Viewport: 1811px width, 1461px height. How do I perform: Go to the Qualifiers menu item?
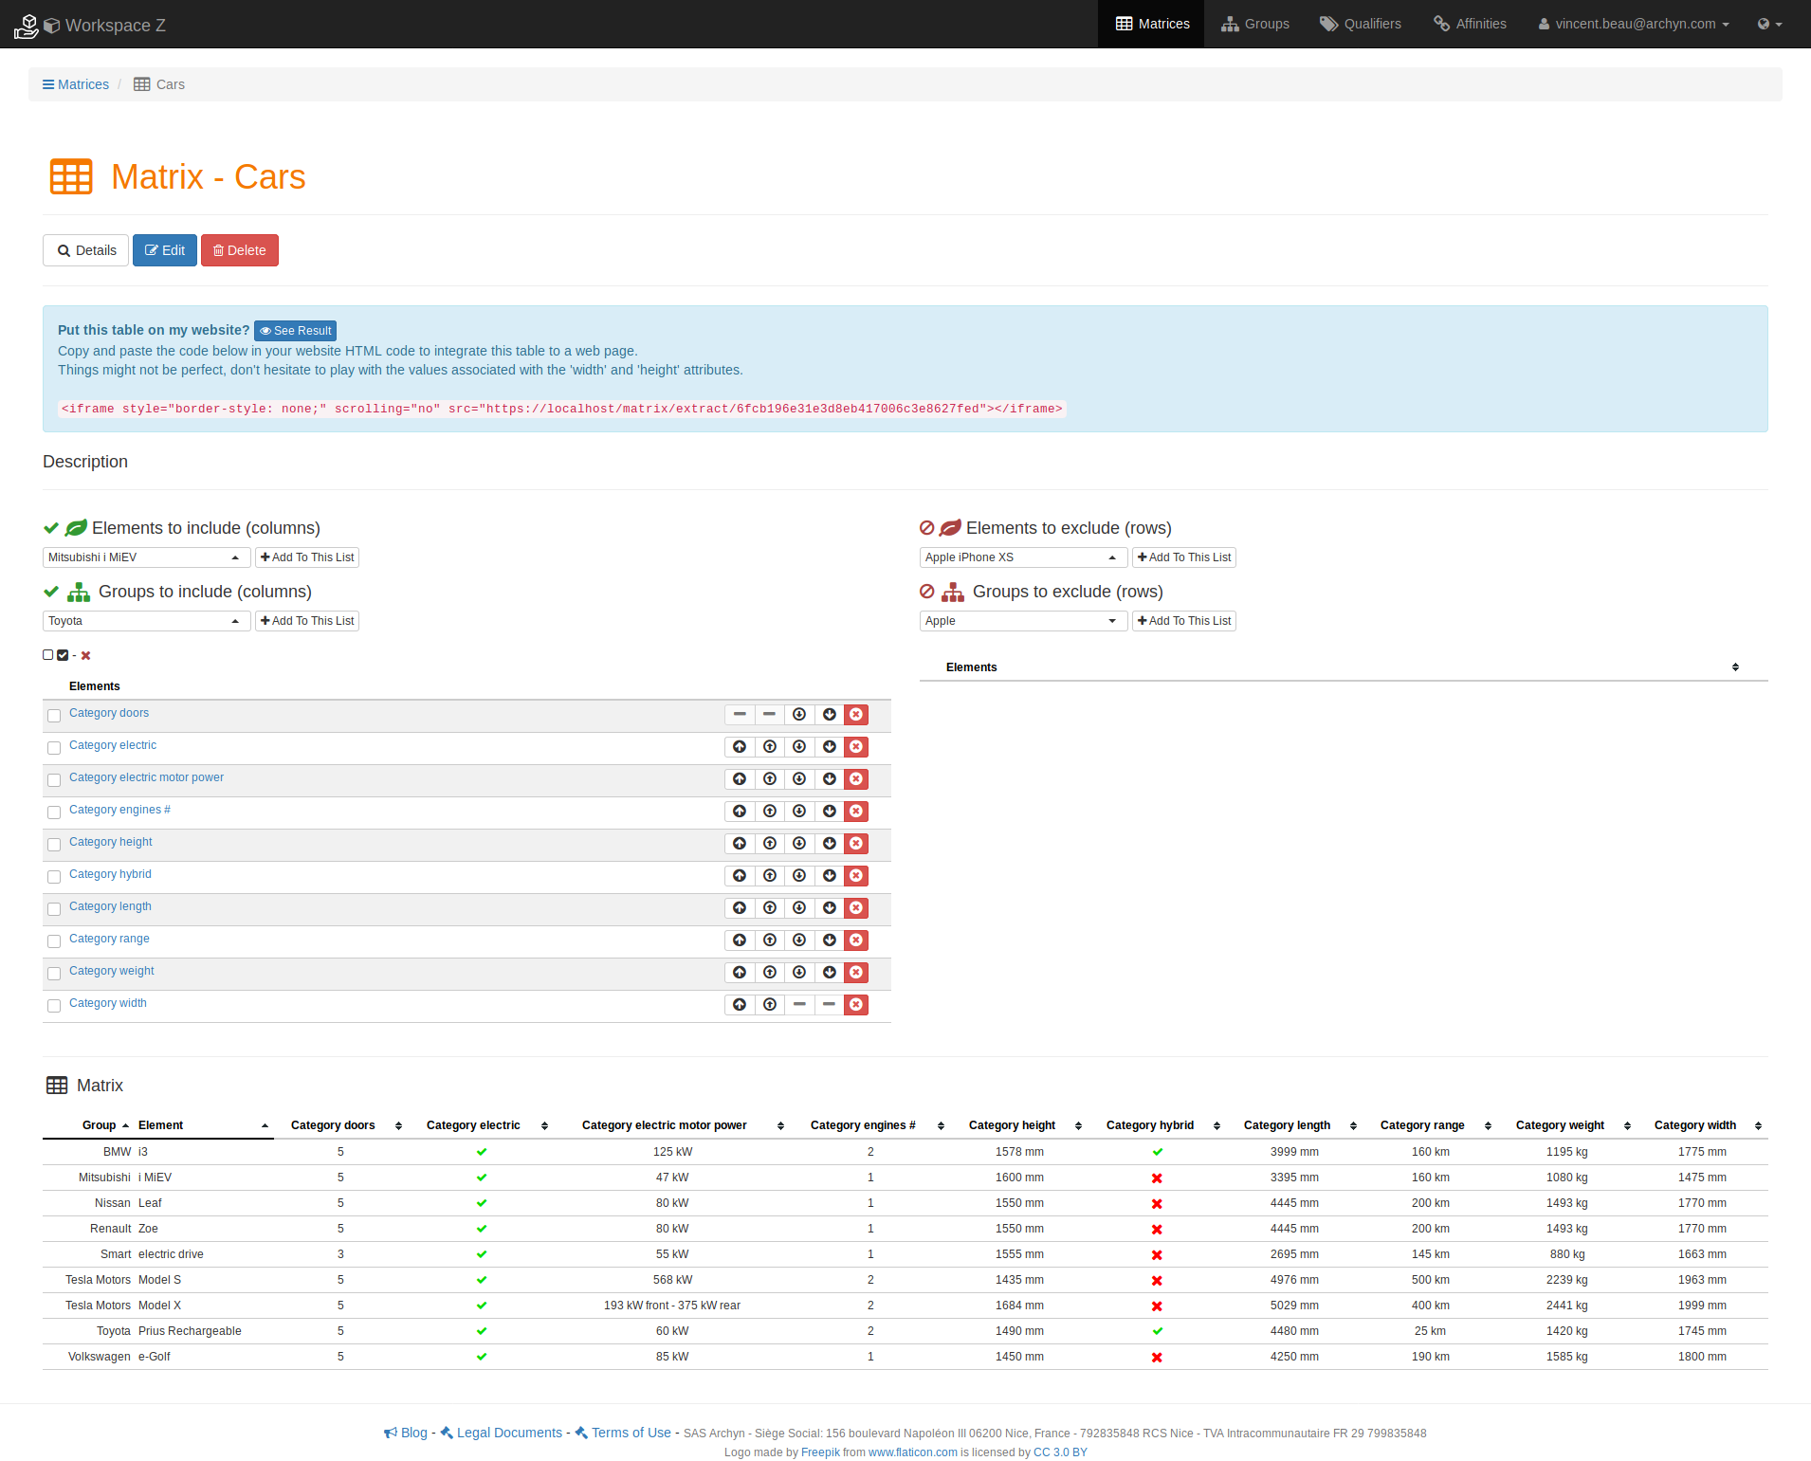pos(1361,24)
